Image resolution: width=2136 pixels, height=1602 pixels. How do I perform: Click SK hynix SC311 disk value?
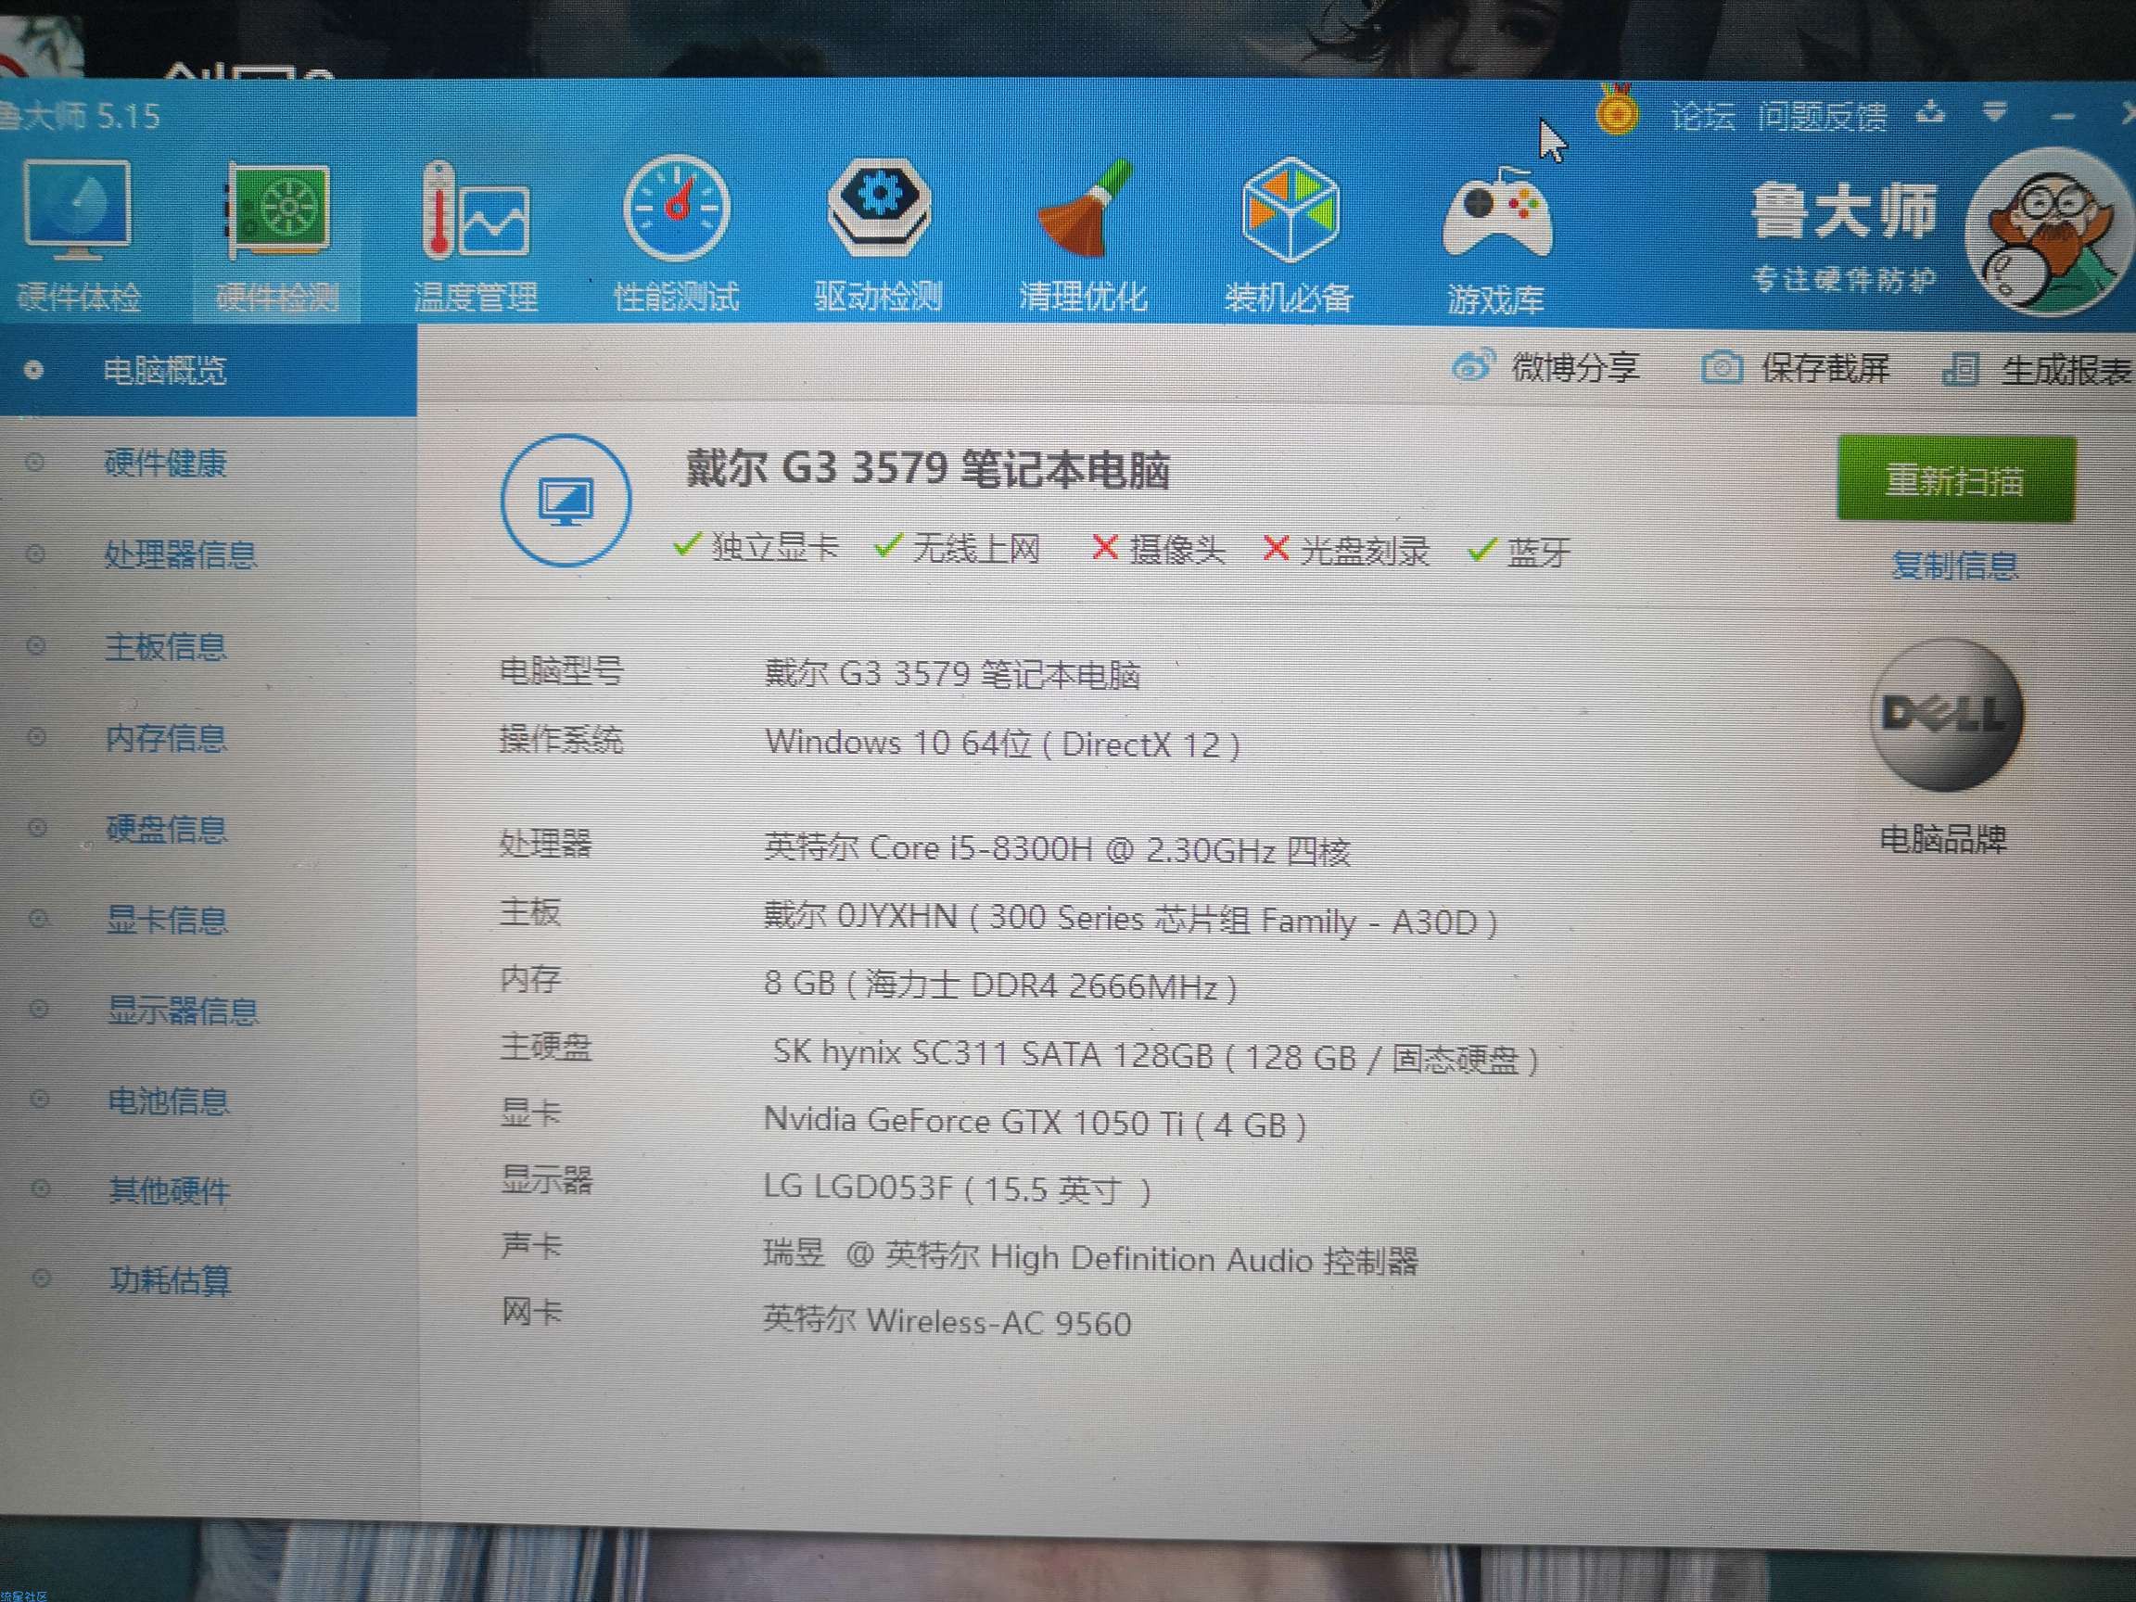point(1155,1058)
